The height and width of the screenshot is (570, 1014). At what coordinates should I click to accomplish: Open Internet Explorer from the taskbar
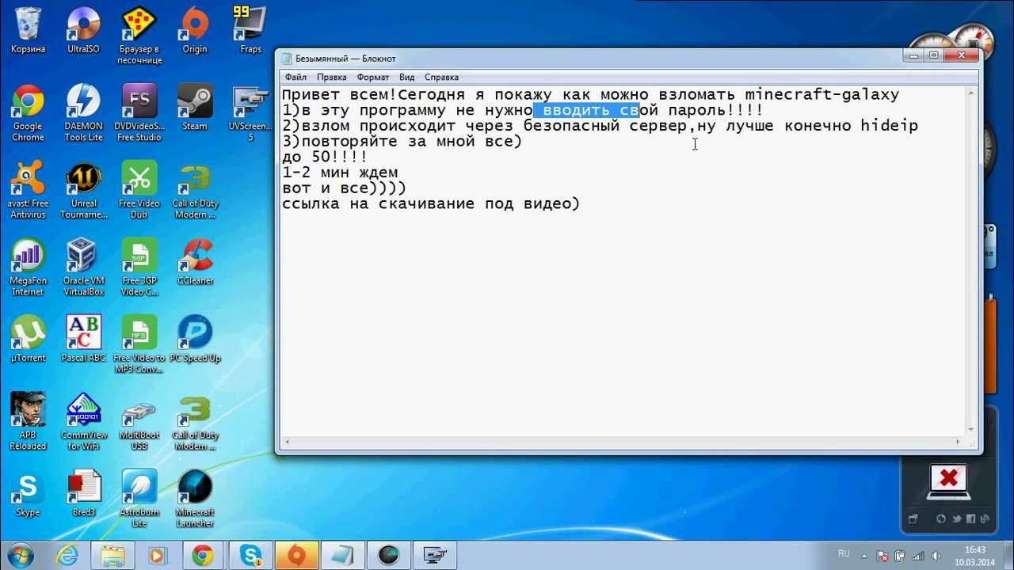tap(67, 556)
